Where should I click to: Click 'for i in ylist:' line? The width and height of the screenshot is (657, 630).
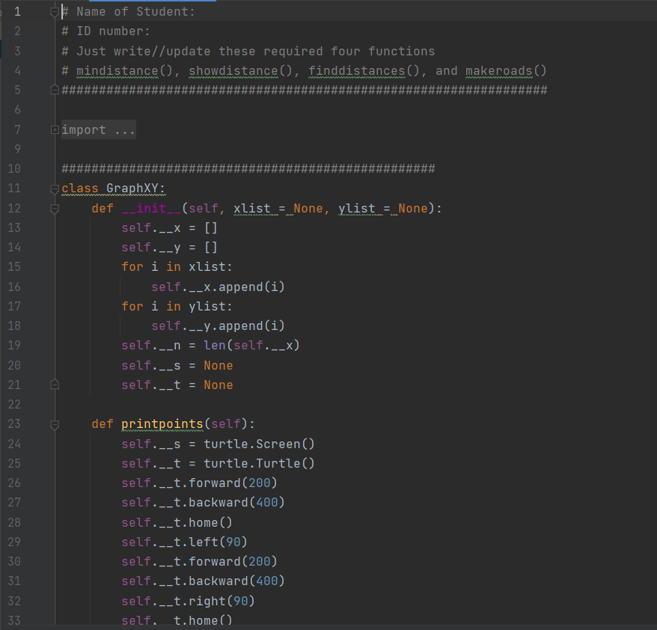(177, 306)
